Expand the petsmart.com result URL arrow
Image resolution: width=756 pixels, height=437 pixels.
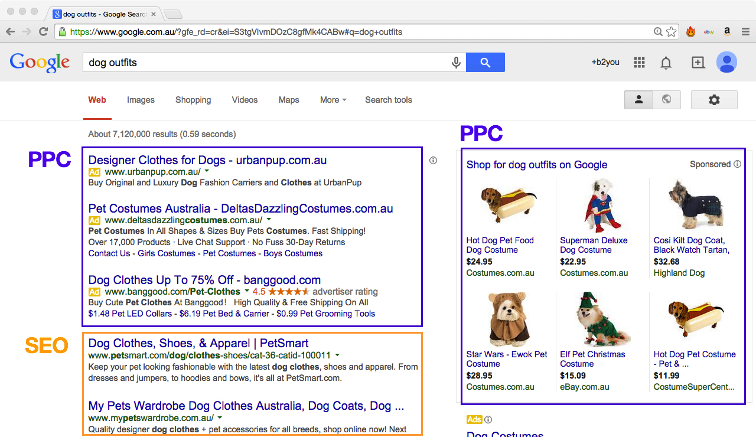337,355
